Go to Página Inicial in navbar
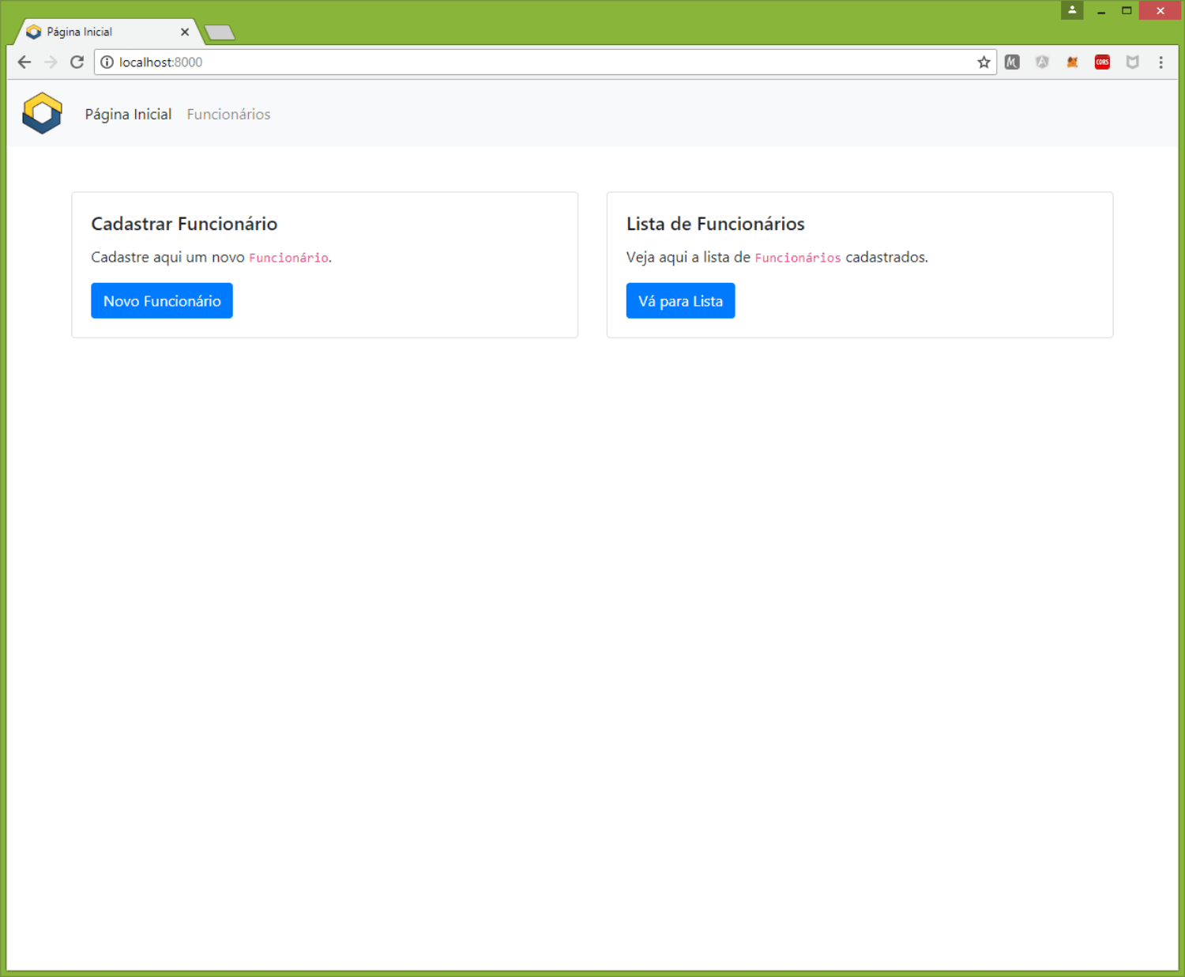This screenshot has height=977, width=1185. click(x=128, y=115)
